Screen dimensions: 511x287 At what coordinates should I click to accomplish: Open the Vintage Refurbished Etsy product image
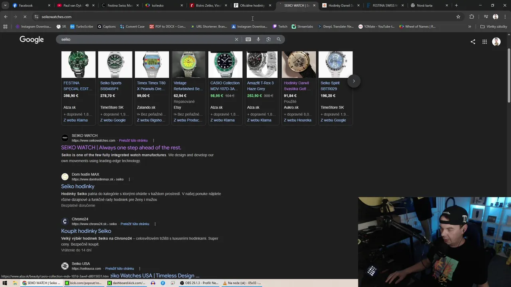188,65
